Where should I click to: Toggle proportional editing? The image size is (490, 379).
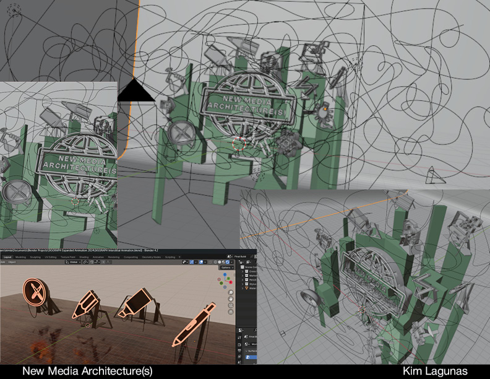[x=103, y=262]
